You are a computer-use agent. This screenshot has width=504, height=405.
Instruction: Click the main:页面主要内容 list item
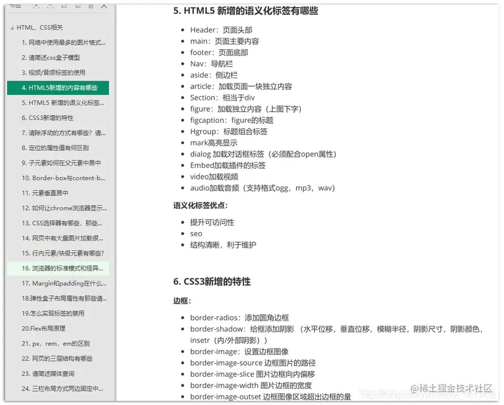pyautogui.click(x=224, y=41)
